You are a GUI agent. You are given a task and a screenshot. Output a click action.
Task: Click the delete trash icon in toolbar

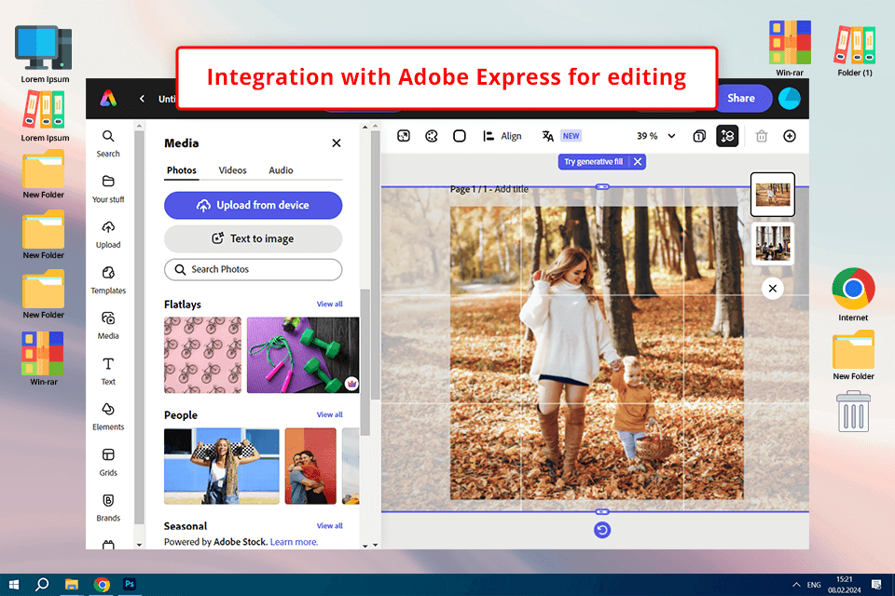762,136
